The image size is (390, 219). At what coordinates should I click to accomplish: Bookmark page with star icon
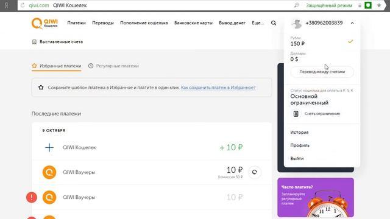[x=379, y=5]
